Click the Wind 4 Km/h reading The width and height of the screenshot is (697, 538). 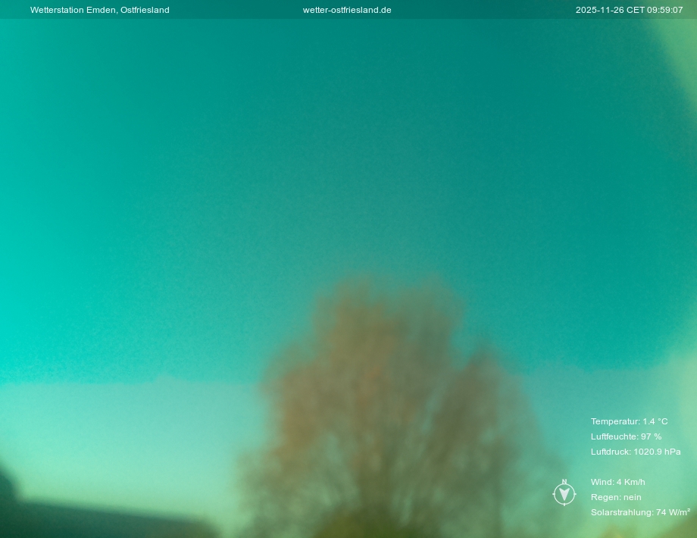pos(617,482)
